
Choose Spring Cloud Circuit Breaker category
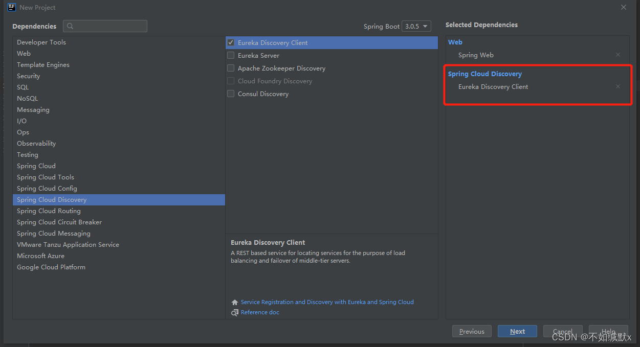[119, 222]
